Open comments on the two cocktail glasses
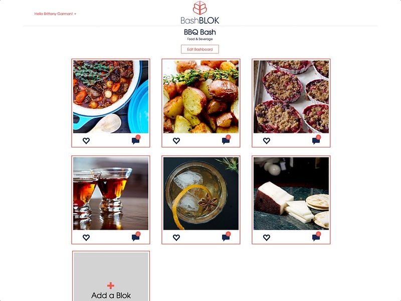The height and width of the screenshot is (301, 401). click(x=136, y=237)
